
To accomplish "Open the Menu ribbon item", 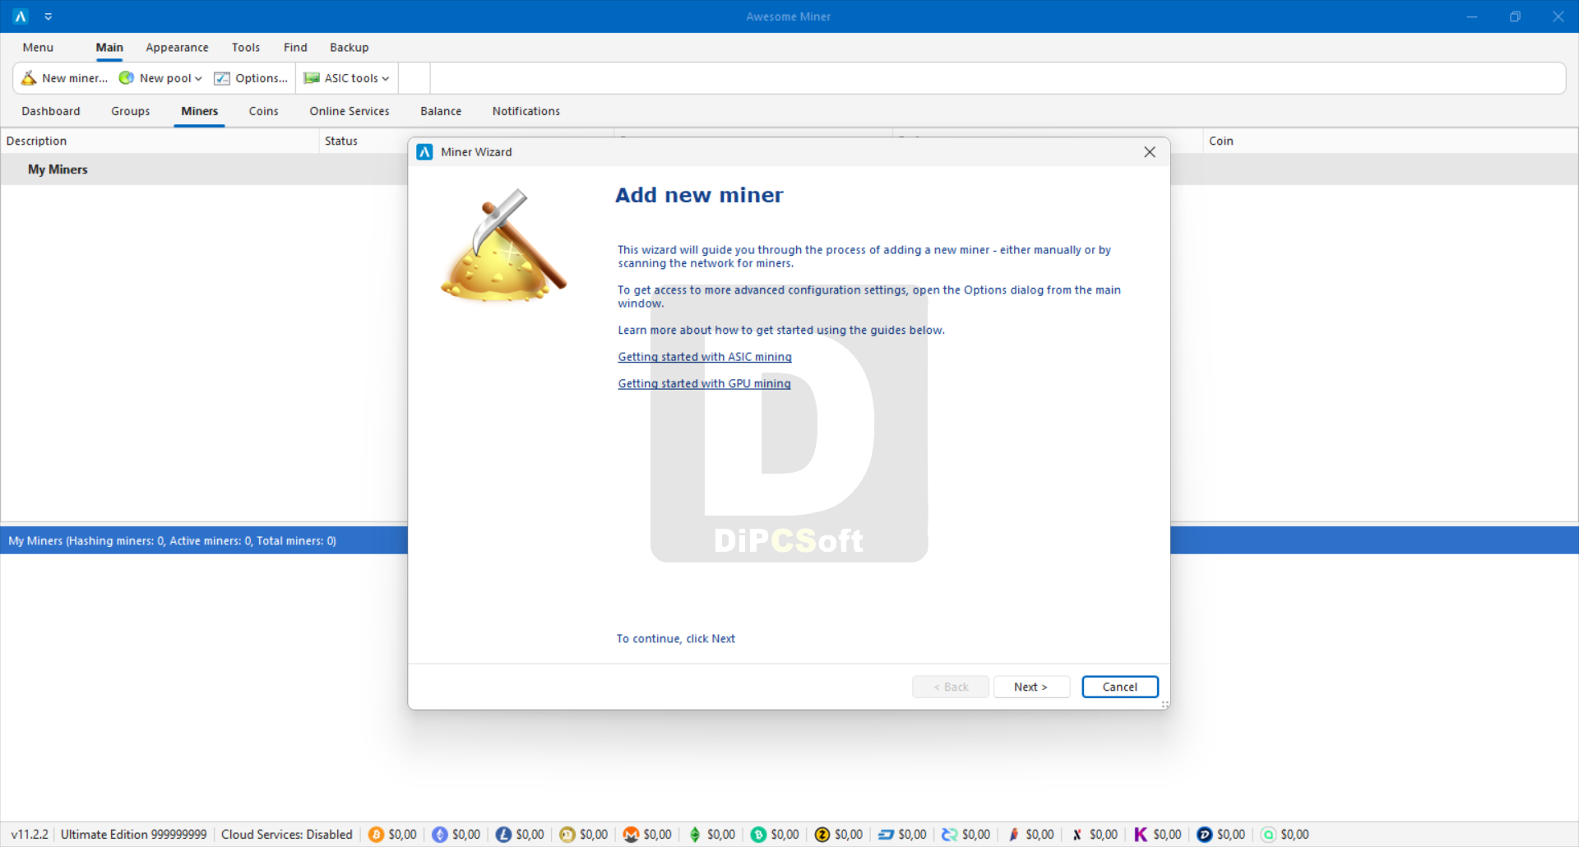I will [38, 48].
